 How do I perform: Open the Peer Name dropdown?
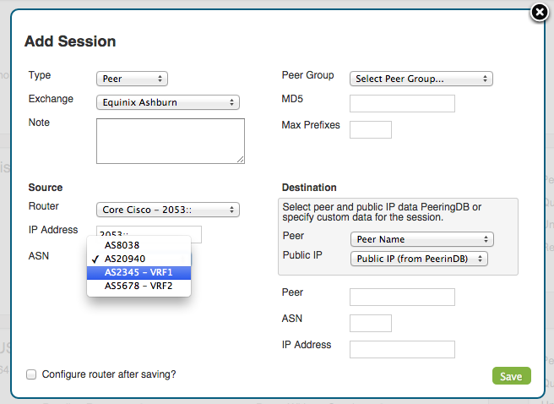coord(422,239)
